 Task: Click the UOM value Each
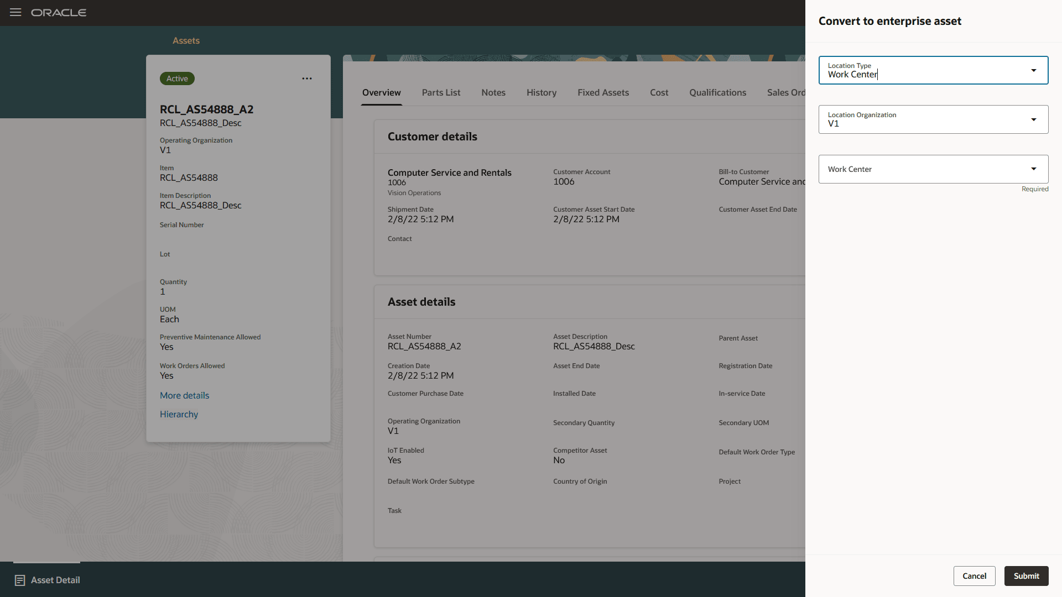(x=169, y=319)
